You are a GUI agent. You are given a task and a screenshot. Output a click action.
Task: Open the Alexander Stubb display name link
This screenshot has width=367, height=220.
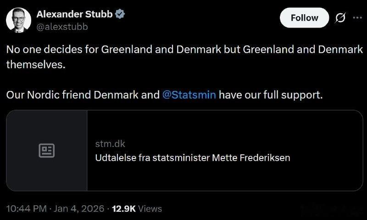pos(74,14)
